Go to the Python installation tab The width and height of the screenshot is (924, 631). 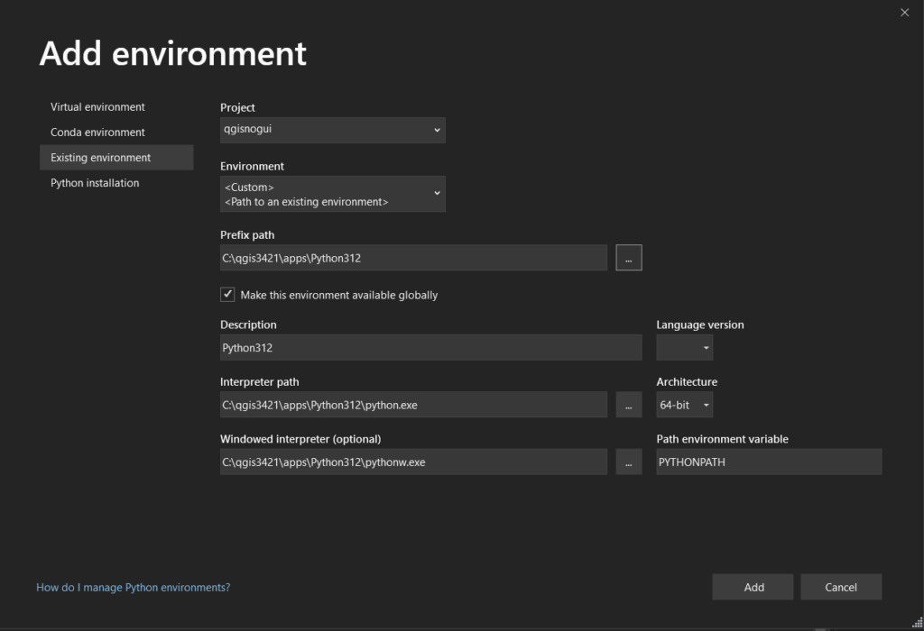pos(95,183)
